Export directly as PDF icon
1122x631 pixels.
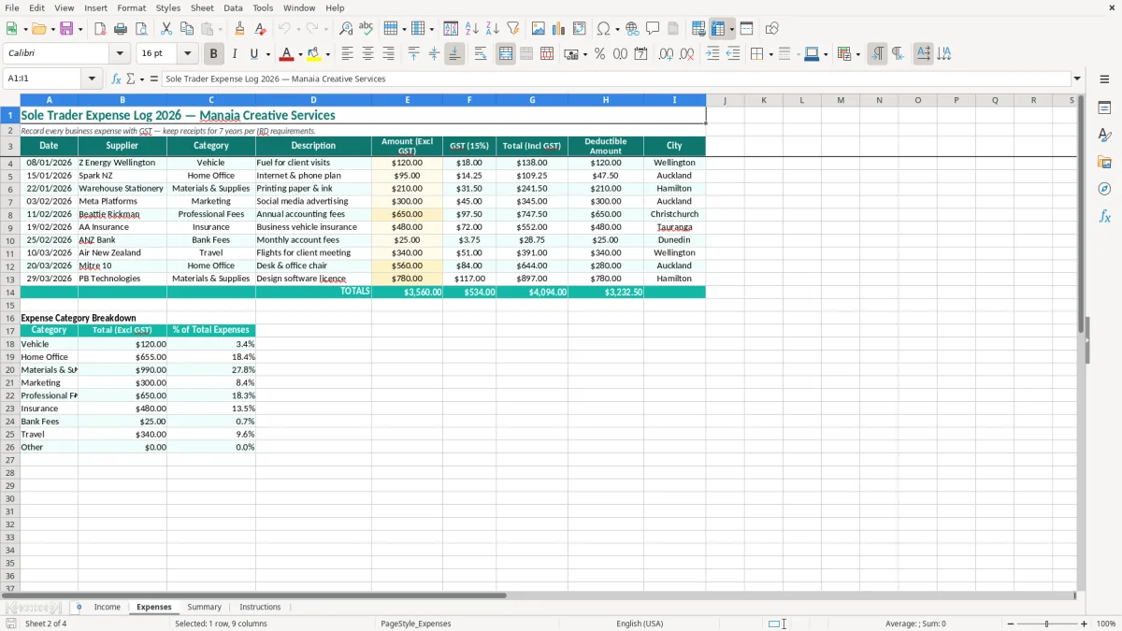(100, 29)
